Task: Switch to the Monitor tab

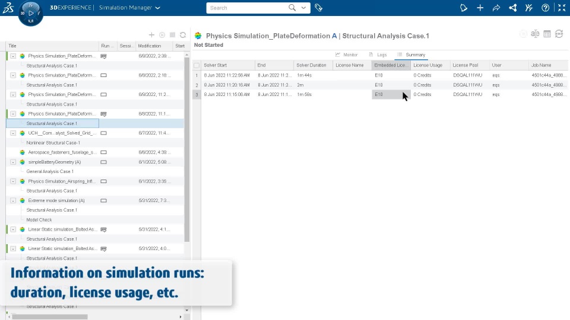Action: (x=346, y=55)
